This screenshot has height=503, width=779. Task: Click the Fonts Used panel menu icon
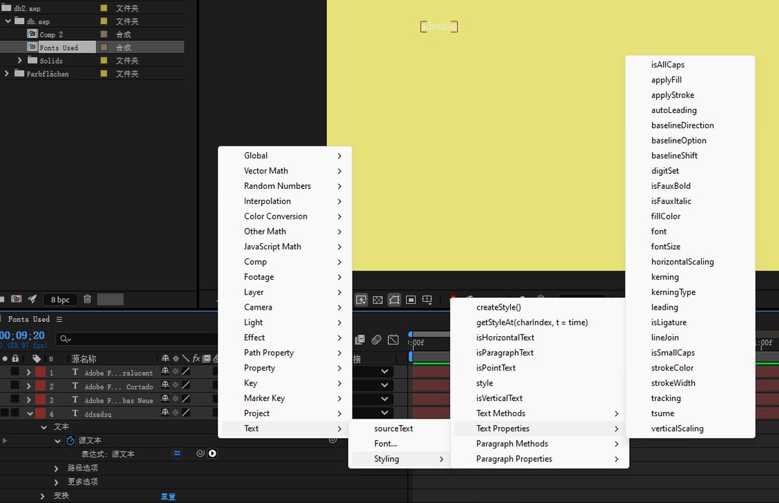(x=59, y=319)
